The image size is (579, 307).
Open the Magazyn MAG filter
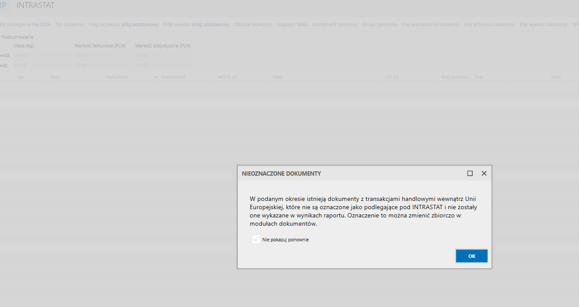click(292, 24)
